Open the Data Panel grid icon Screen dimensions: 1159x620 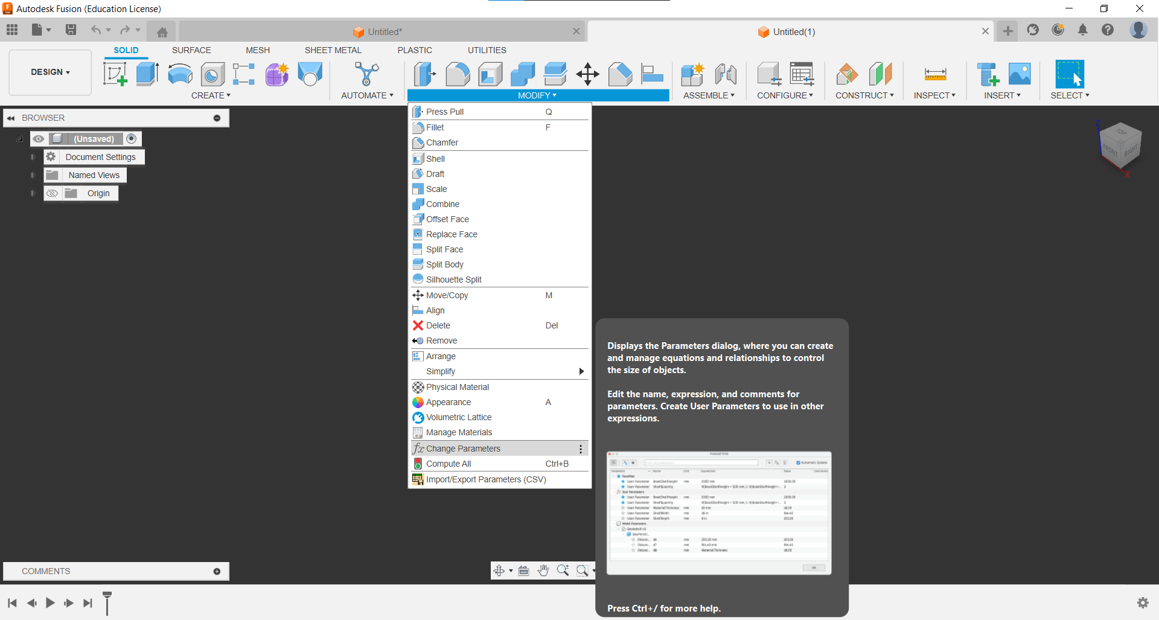(12, 30)
